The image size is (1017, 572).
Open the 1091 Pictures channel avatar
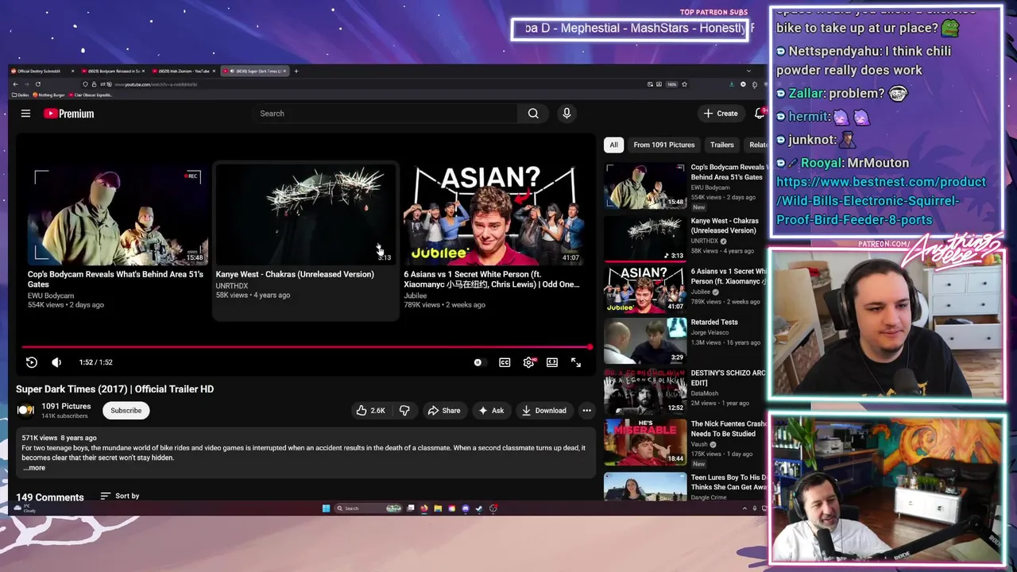pos(26,411)
